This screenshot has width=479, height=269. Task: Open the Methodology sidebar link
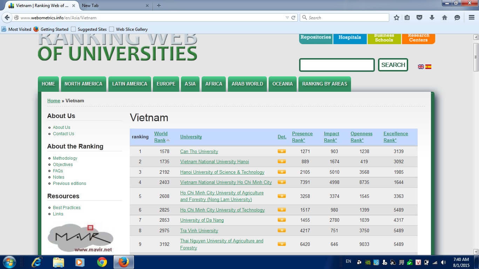tap(65, 158)
